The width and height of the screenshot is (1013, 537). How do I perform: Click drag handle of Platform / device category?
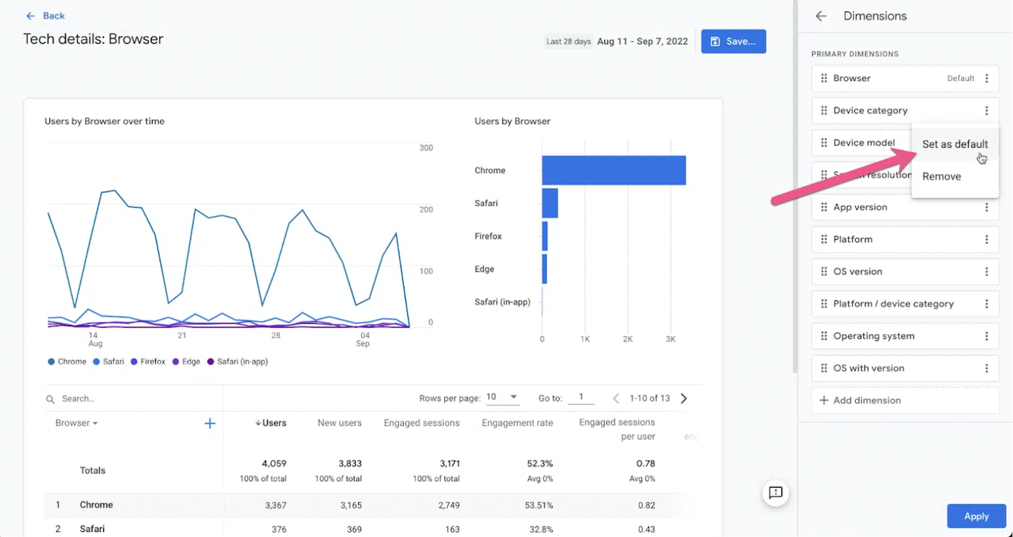point(824,304)
